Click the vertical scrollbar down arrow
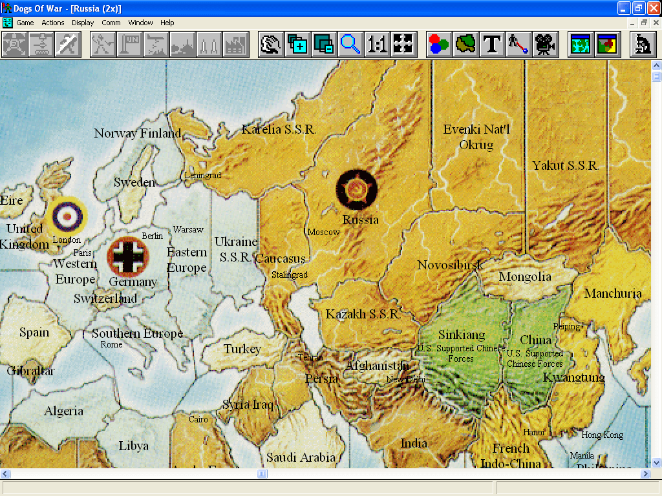The height and width of the screenshot is (496, 662). pyautogui.click(x=656, y=462)
